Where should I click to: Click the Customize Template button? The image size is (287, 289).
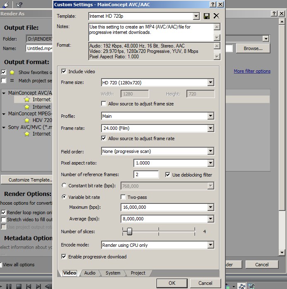[27, 180]
